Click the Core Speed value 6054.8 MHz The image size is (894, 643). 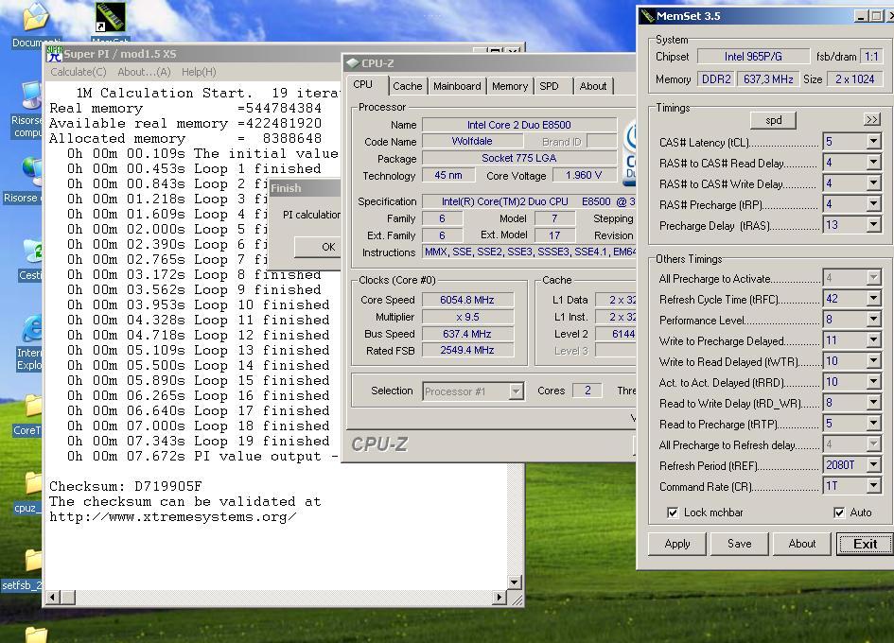coord(467,300)
